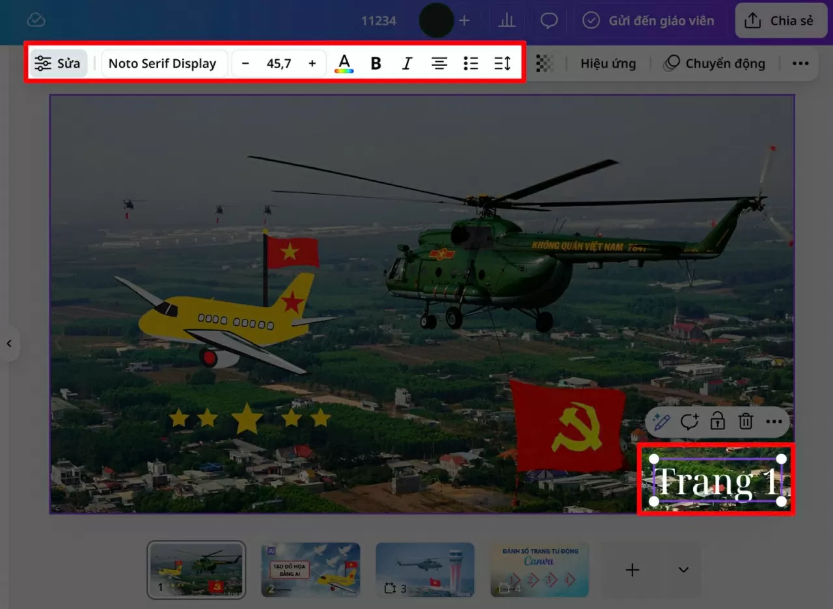Open comments with the speech bubble icon
The width and height of the screenshot is (833, 609).
click(549, 20)
